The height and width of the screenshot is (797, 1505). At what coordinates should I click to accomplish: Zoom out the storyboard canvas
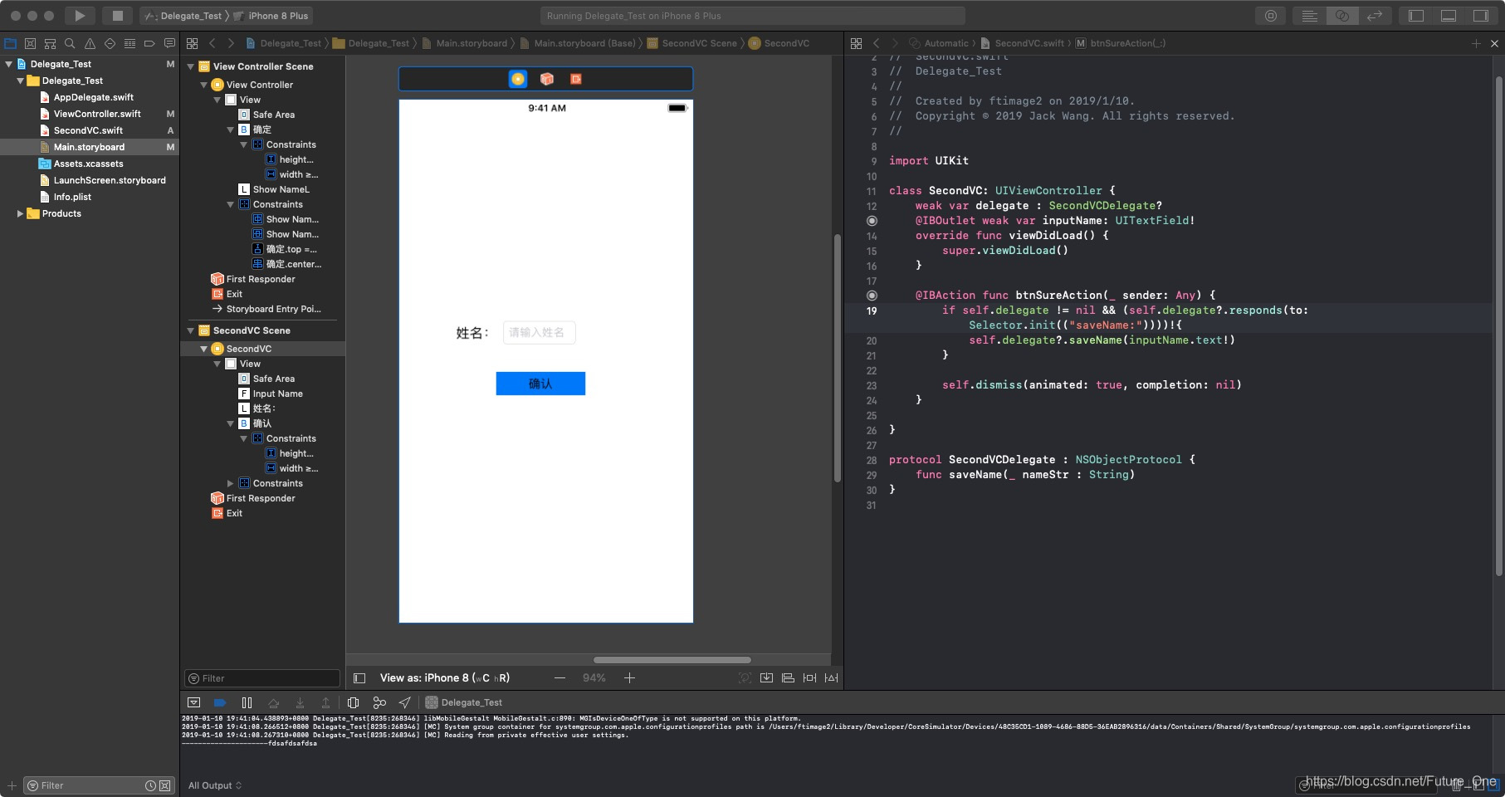coord(559,678)
